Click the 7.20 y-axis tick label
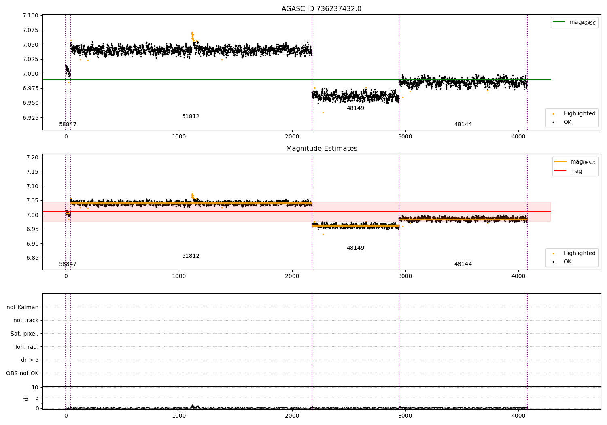Viewport: 607px width, 425px height. (32, 157)
